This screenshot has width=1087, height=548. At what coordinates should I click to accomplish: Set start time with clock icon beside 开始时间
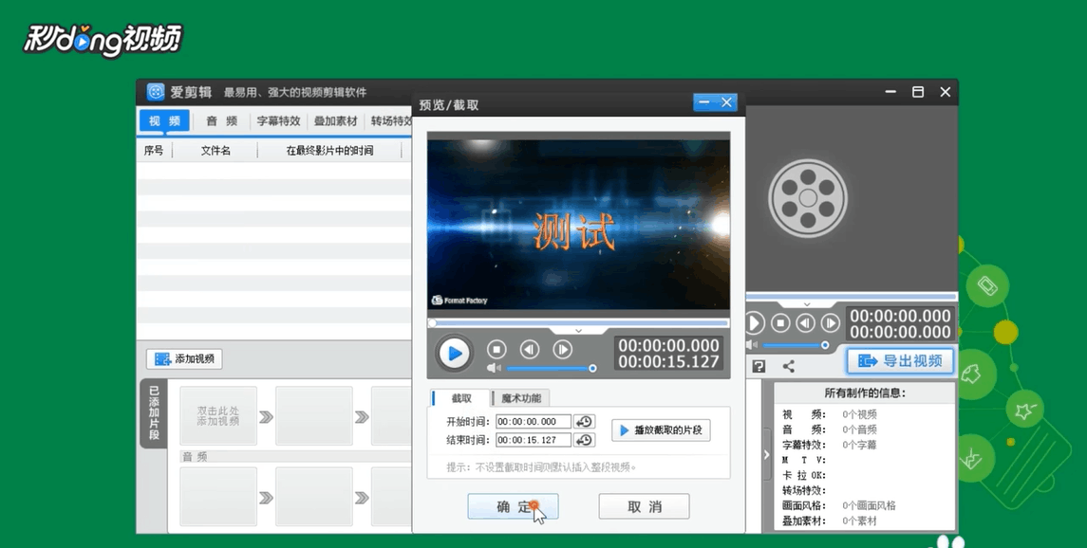585,421
